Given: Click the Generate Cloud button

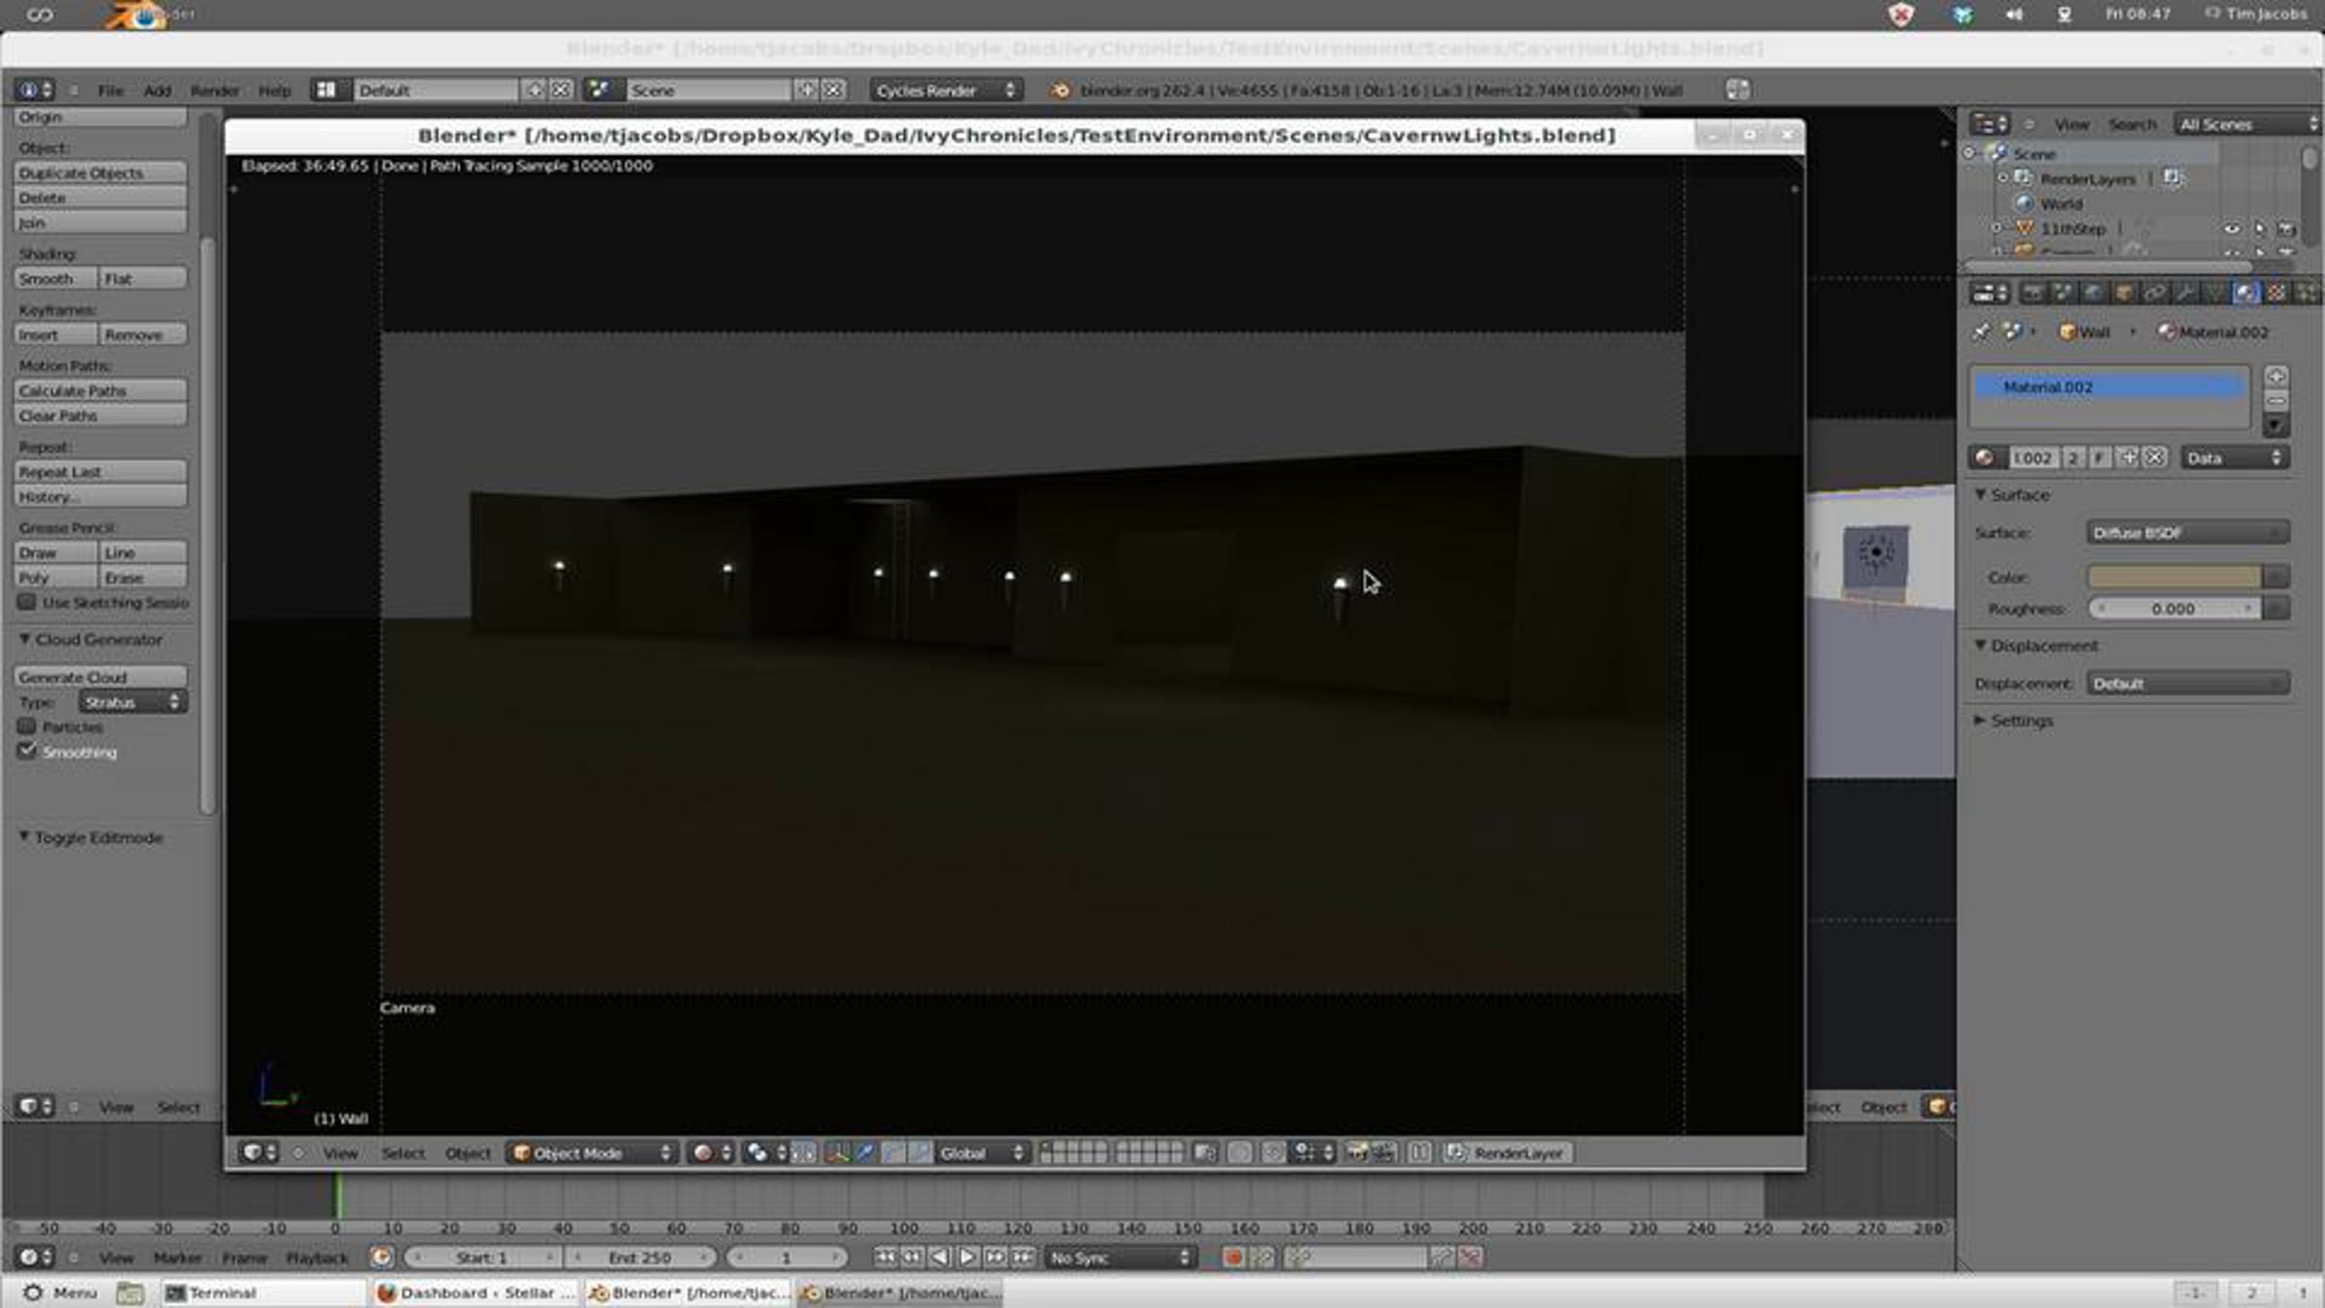Looking at the screenshot, I should coord(101,677).
